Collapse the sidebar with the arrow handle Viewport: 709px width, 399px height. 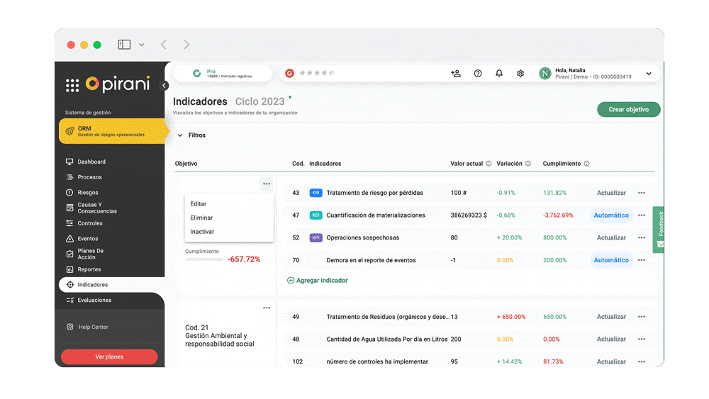(x=164, y=86)
